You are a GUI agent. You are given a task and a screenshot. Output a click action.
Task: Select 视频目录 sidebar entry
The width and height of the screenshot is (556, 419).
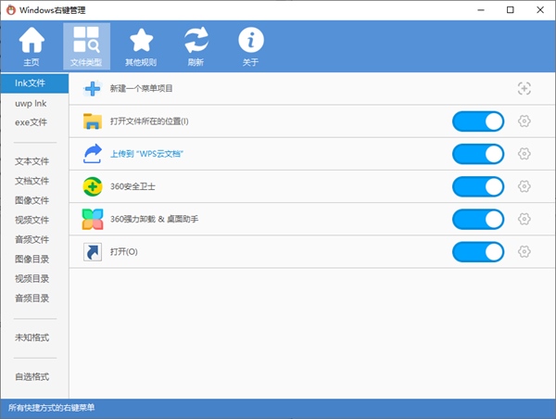[32, 278]
